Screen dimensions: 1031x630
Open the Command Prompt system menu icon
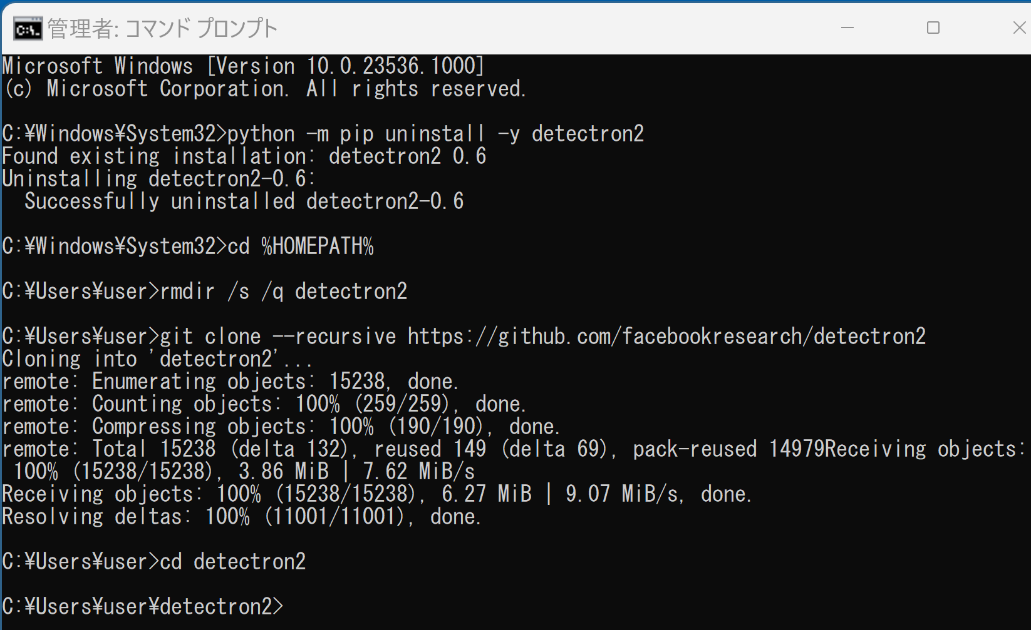coord(28,29)
